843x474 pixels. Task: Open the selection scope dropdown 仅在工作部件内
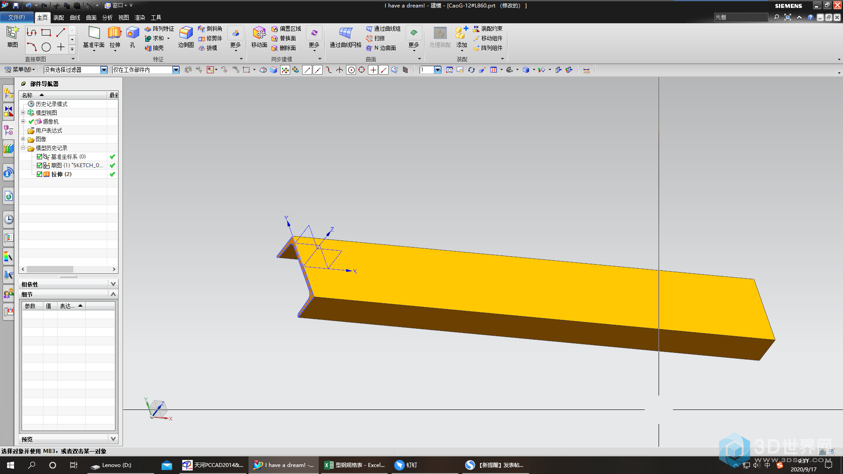(176, 70)
